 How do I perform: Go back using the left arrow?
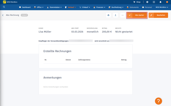tap(3, 15)
